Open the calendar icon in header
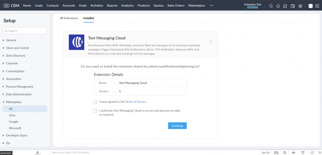This screenshot has width=322, height=155. (293, 6)
